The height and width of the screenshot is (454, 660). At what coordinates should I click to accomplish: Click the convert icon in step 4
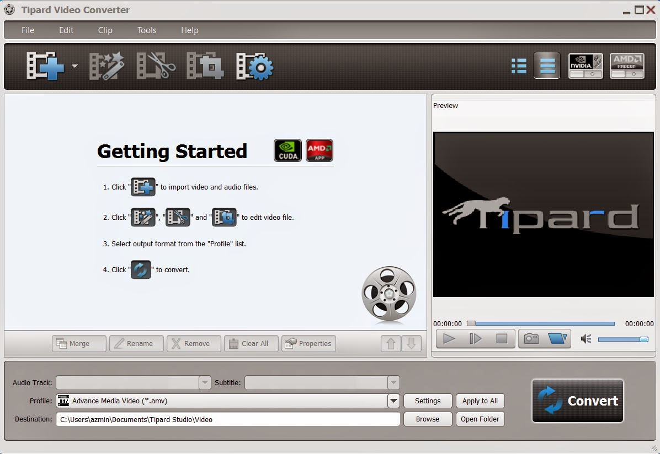click(141, 269)
